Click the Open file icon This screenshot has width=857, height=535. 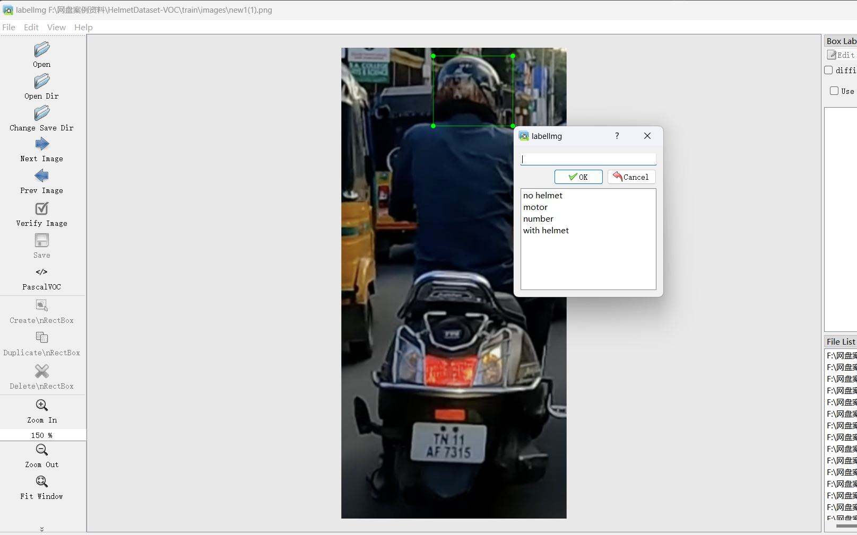point(42,49)
